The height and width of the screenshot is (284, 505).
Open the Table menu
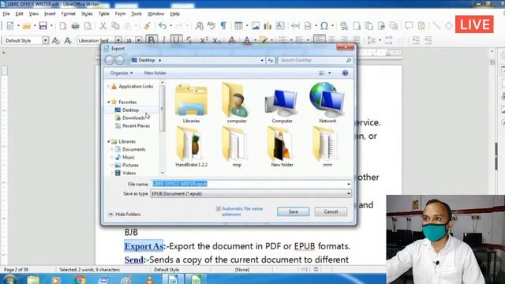[x=103, y=14]
